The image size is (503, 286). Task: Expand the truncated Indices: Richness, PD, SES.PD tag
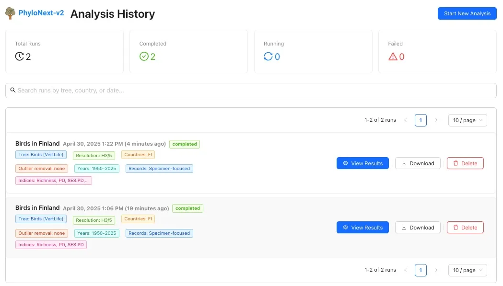tap(53, 181)
